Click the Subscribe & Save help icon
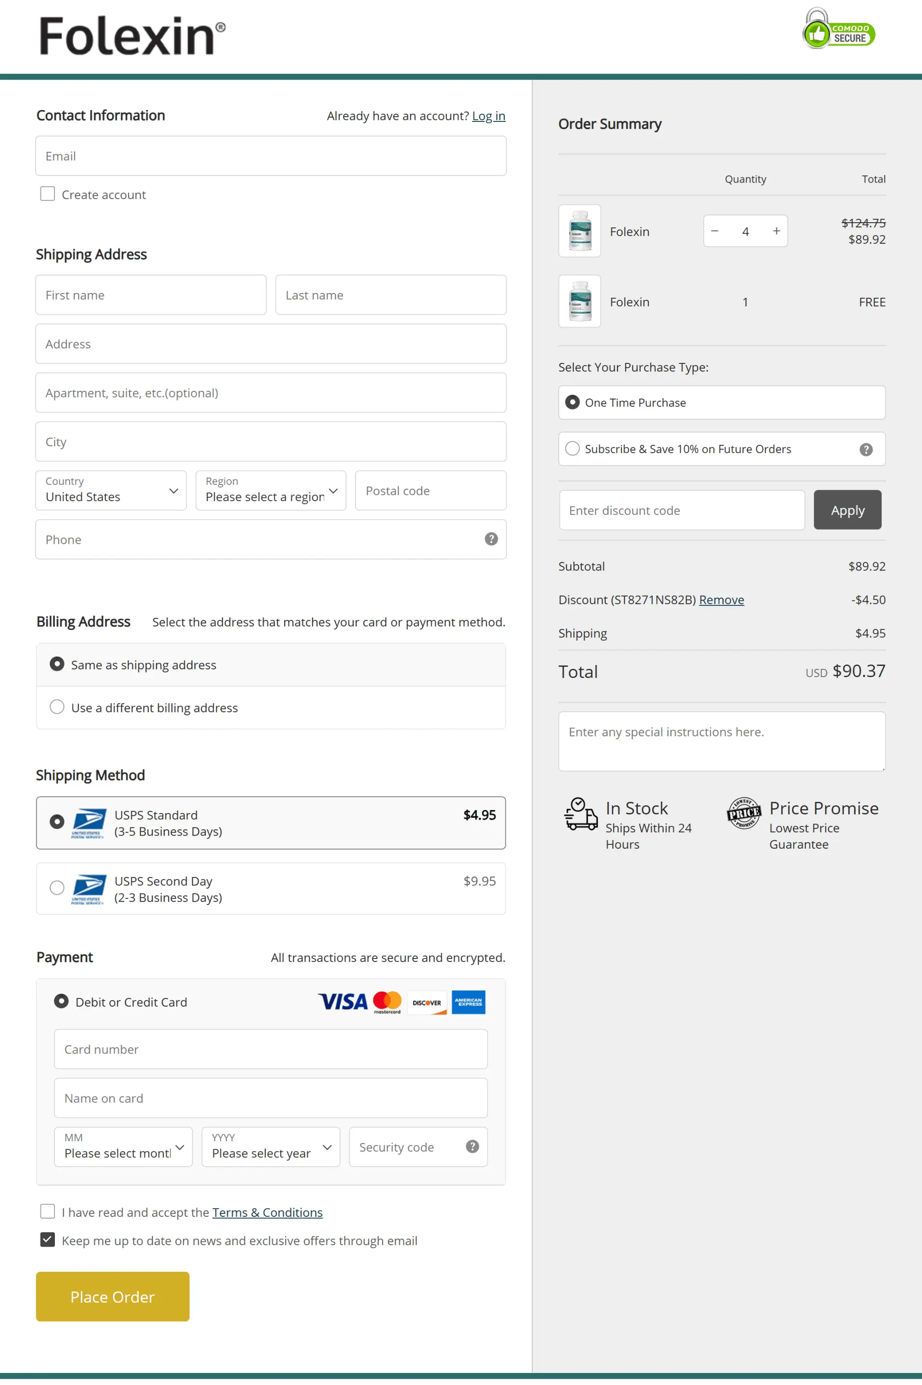The image size is (922, 1385). click(866, 449)
